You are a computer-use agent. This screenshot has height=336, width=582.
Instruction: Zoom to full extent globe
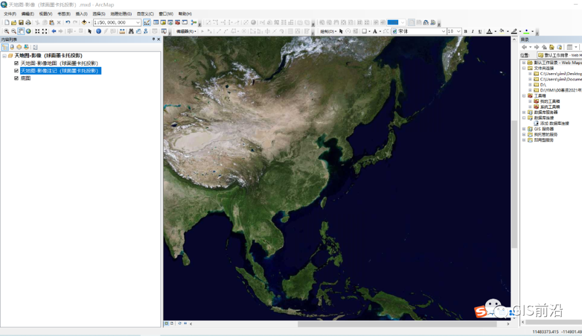tap(28, 32)
